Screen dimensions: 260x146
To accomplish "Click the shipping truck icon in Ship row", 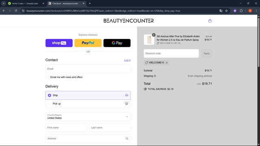I will click(x=126, y=95).
